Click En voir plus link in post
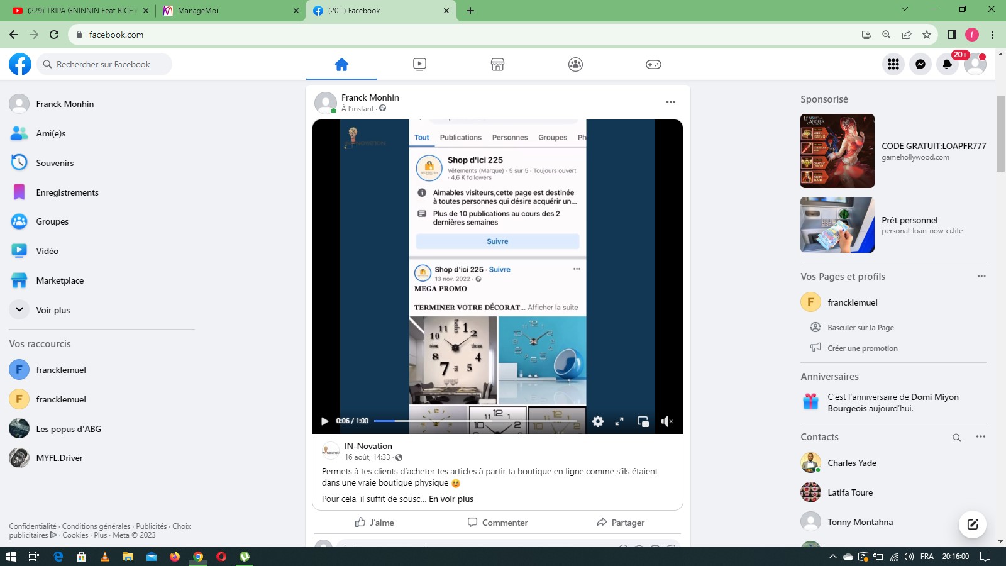The height and width of the screenshot is (566, 1006). pyautogui.click(x=451, y=499)
